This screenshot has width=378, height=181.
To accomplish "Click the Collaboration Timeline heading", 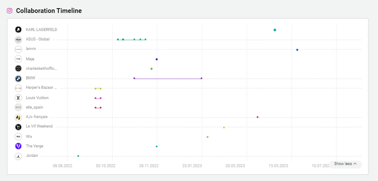I will (x=49, y=11).
